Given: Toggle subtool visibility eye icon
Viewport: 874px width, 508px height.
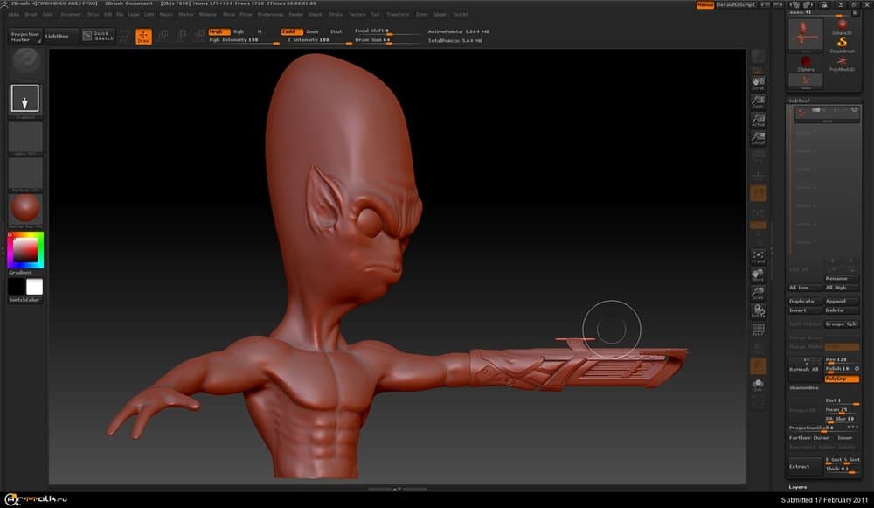Looking at the screenshot, I should (x=854, y=110).
